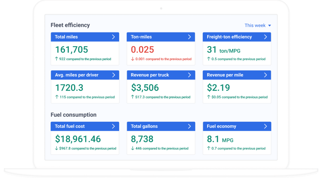Open Freight-ton efficiency details via chevron
Viewport: 322px width, 178px height.
point(265,37)
